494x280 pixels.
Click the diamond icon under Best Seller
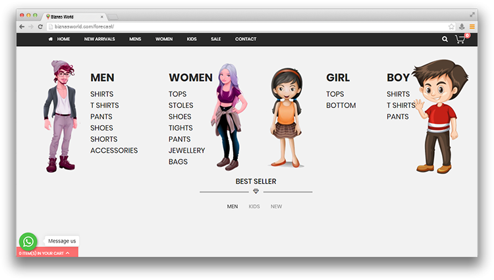pyautogui.click(x=256, y=191)
